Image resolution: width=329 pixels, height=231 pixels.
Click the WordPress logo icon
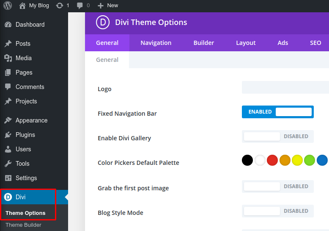click(8, 6)
